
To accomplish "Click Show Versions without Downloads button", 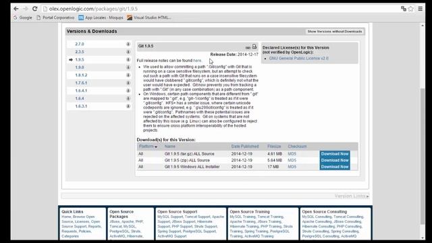I will (x=335, y=32).
